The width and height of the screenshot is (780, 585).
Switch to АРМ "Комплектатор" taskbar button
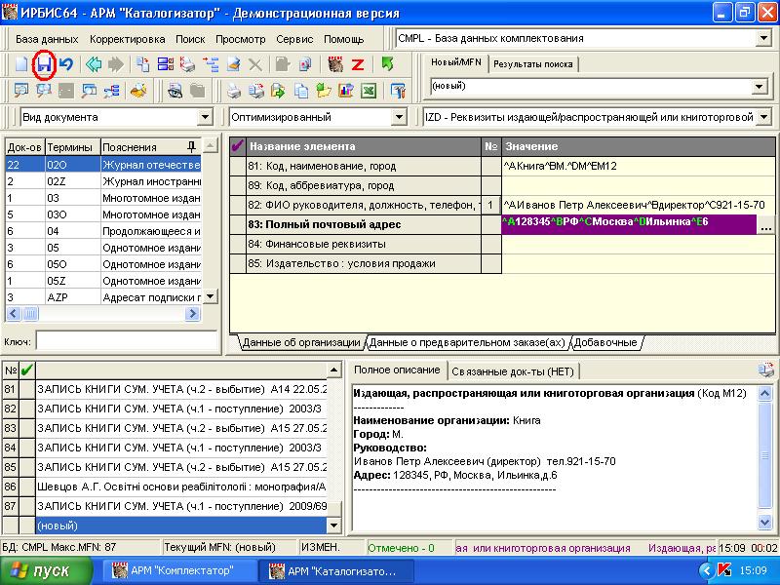pos(179,570)
